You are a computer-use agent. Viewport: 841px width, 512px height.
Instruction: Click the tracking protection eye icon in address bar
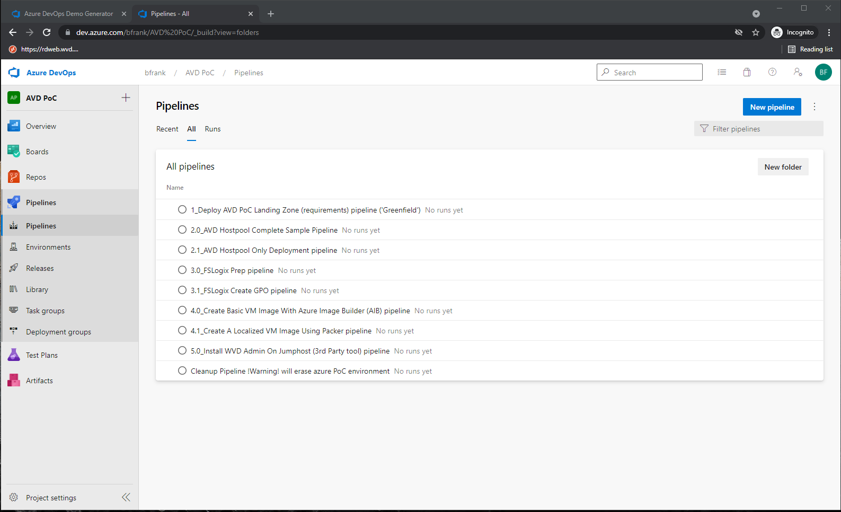(739, 32)
